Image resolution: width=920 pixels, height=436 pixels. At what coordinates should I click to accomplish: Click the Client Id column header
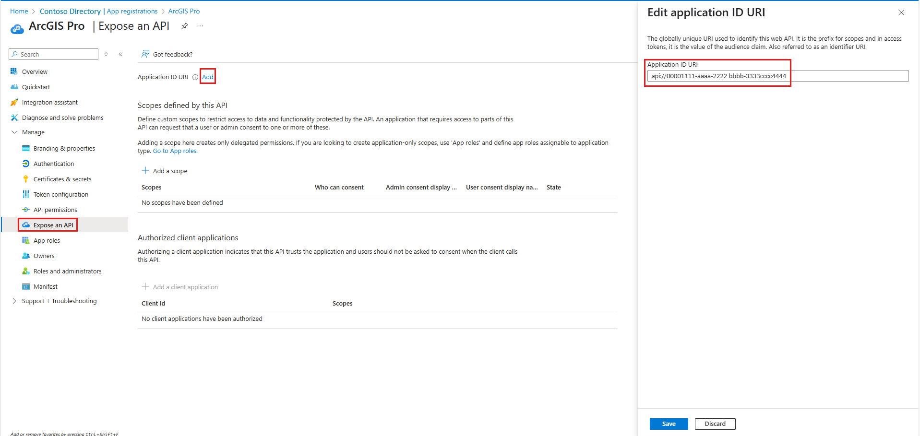pos(153,304)
